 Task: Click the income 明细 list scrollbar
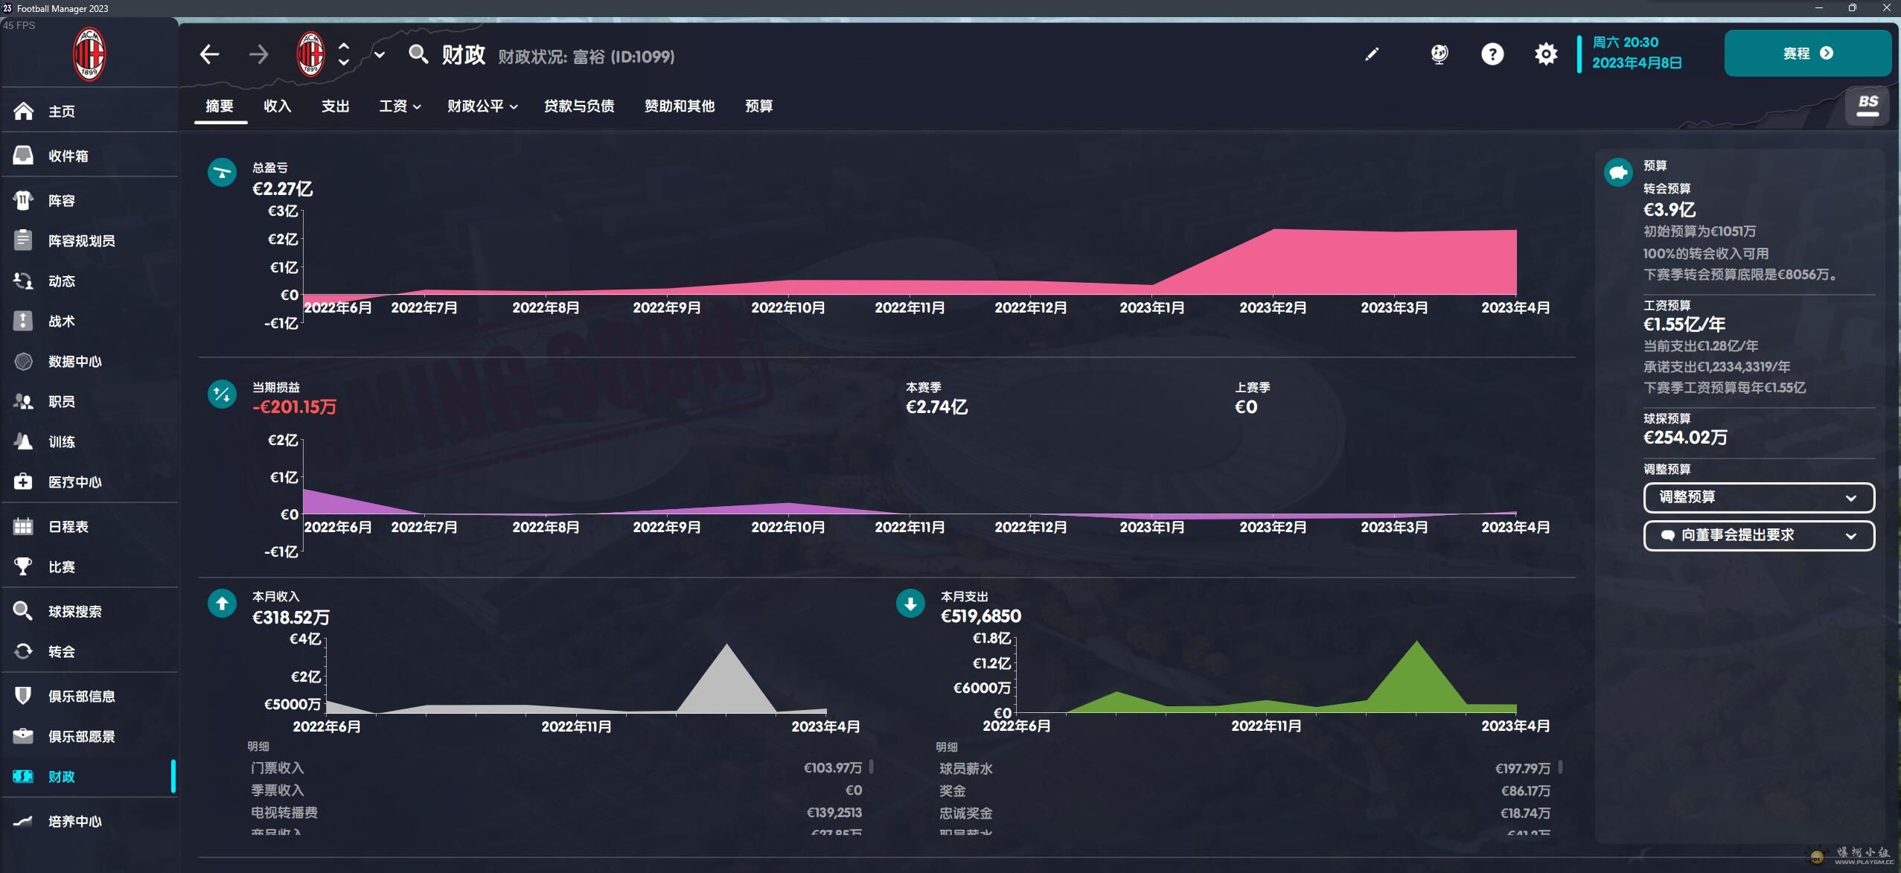click(871, 767)
